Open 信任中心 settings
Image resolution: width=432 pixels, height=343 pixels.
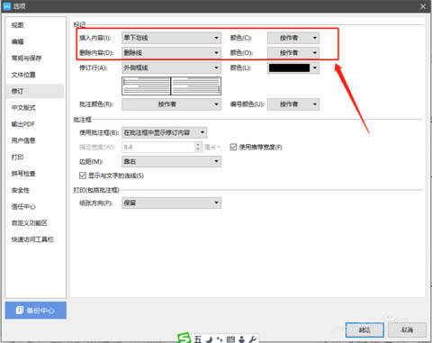23,207
